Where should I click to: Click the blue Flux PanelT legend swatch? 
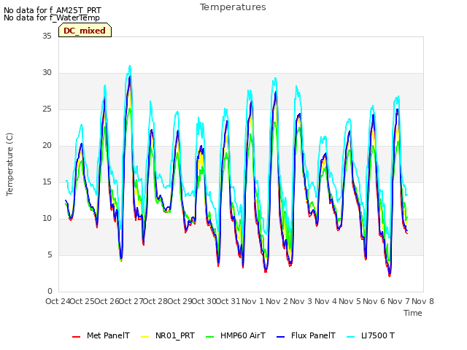(281, 337)
